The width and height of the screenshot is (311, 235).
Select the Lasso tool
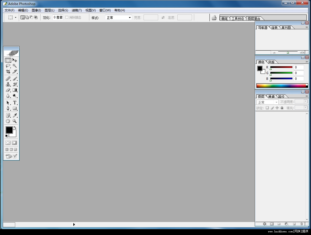pyautogui.click(x=8, y=66)
